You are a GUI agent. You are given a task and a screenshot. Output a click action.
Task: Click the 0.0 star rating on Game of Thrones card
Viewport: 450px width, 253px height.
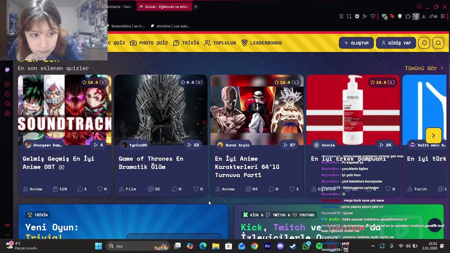(x=191, y=82)
